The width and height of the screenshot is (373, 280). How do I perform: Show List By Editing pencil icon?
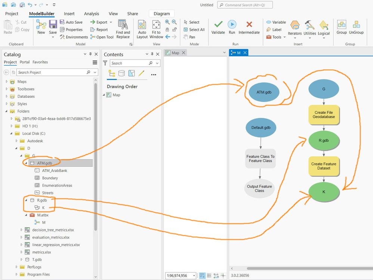[141, 73]
